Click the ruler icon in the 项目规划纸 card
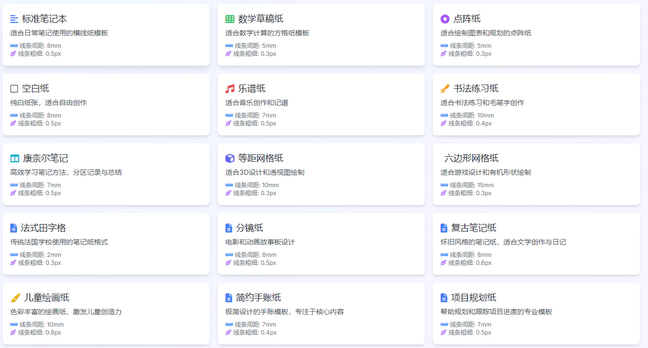Screen dimensions: 648x348 pyautogui.click(x=444, y=325)
